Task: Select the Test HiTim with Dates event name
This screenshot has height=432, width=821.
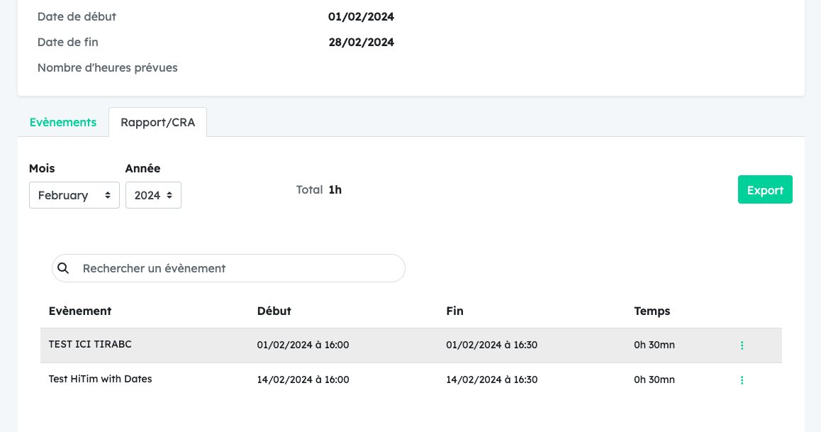Action: pos(100,379)
